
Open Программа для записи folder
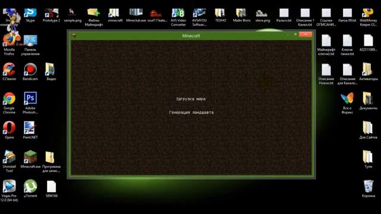coord(51,161)
